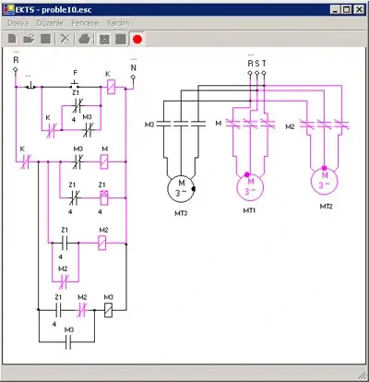369x382 pixels.
Task: Click the sixth grayed toolbar icon
Action: 104,40
